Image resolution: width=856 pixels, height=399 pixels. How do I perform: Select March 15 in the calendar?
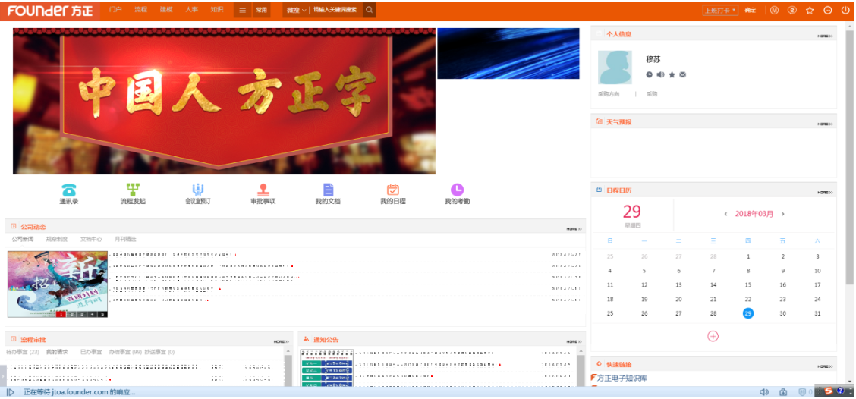click(x=748, y=285)
